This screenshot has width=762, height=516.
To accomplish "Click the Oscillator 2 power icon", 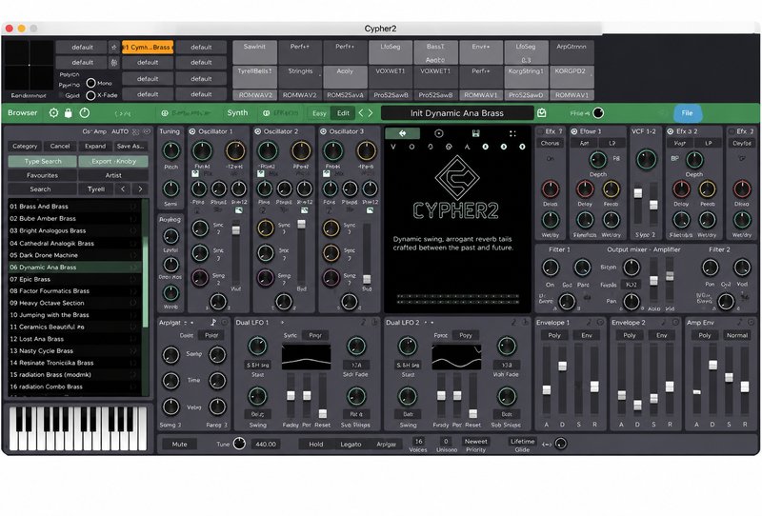I will [x=258, y=131].
